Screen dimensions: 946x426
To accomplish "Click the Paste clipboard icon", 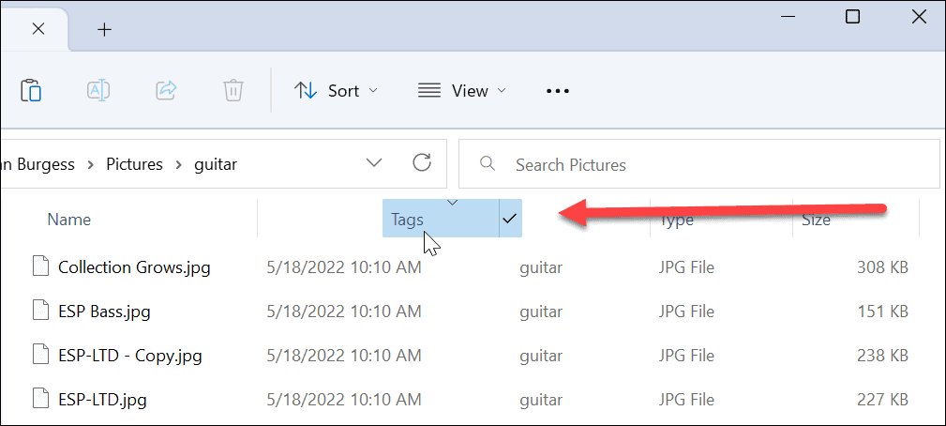I will click(31, 90).
